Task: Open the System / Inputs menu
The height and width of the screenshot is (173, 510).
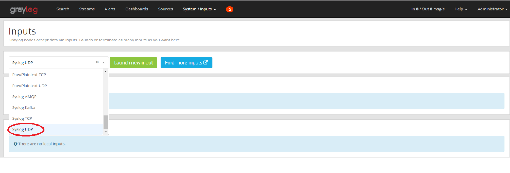Action: tap(199, 9)
